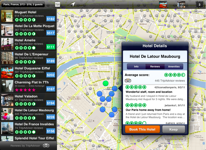This screenshot has width=206, height=150.
Task: Select Hotel Valadon in the list
Action: [28, 100]
